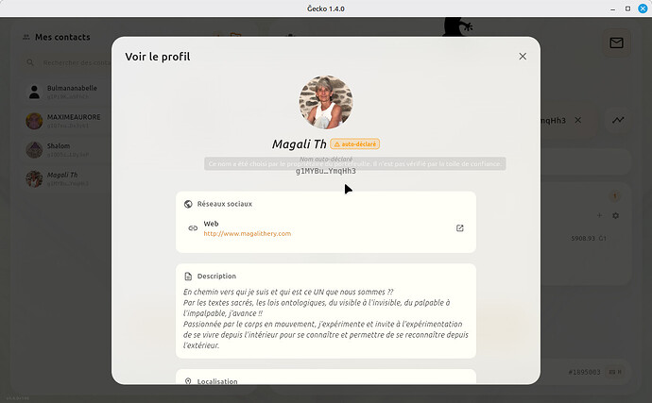Click the Localisation section heading
Screen dimensions: 652x403
[217, 381]
